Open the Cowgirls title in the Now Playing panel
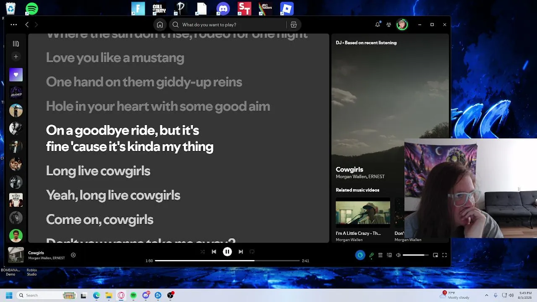Viewport: 537px width, 302px height. 349,169
